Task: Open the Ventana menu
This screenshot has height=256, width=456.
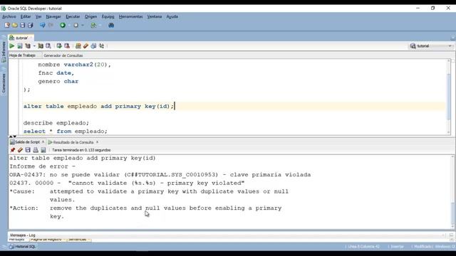Action: 154,16
